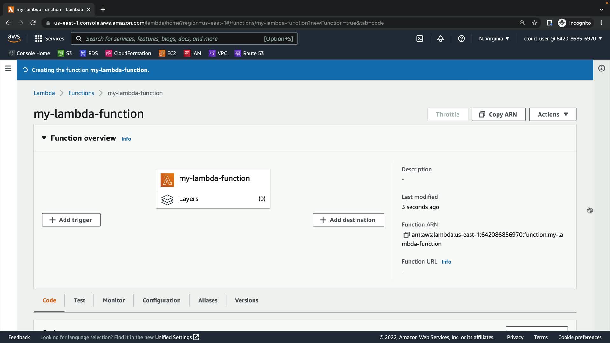The image size is (610, 343).
Task: Click the Add trigger button
Action: tap(71, 220)
